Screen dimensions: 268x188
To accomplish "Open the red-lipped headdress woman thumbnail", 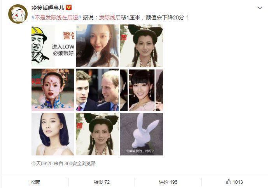I will pos(53,90).
